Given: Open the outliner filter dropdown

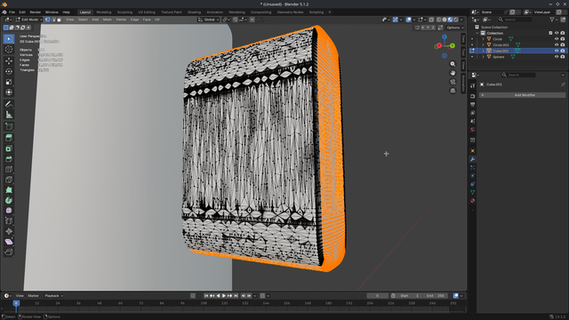Looking at the screenshot, I should pos(553,20).
